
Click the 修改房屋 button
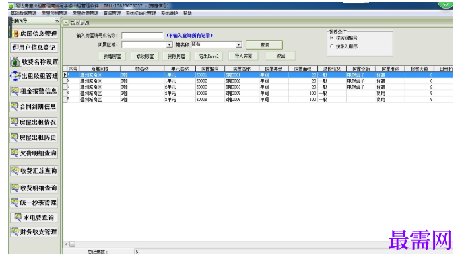click(x=145, y=56)
